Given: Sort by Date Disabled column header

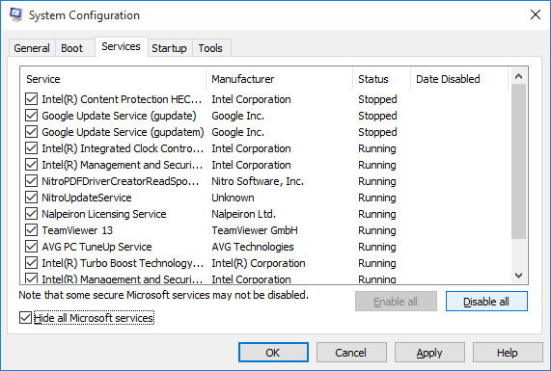Looking at the screenshot, I should point(459,79).
